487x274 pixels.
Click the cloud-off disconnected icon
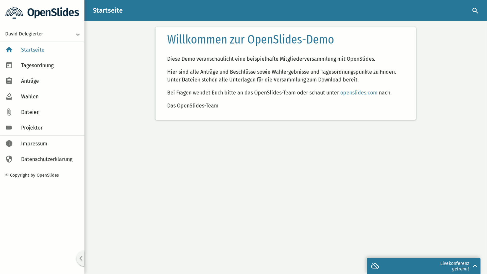pyautogui.click(x=375, y=266)
